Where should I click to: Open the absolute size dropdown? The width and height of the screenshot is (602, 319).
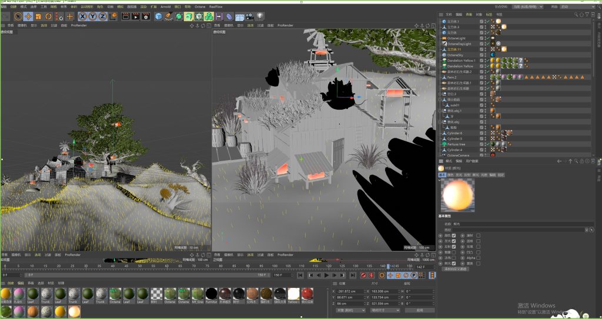click(x=385, y=310)
